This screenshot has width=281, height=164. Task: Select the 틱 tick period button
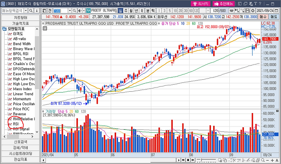point(153,10)
